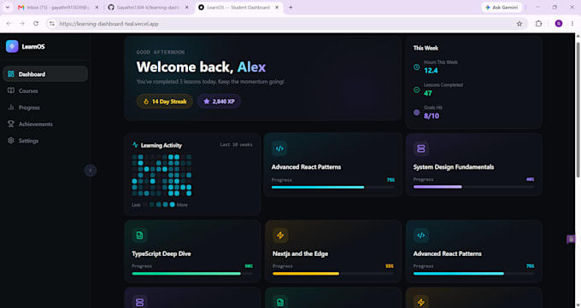Click the database icon on bottom-left partial card

coord(139,302)
